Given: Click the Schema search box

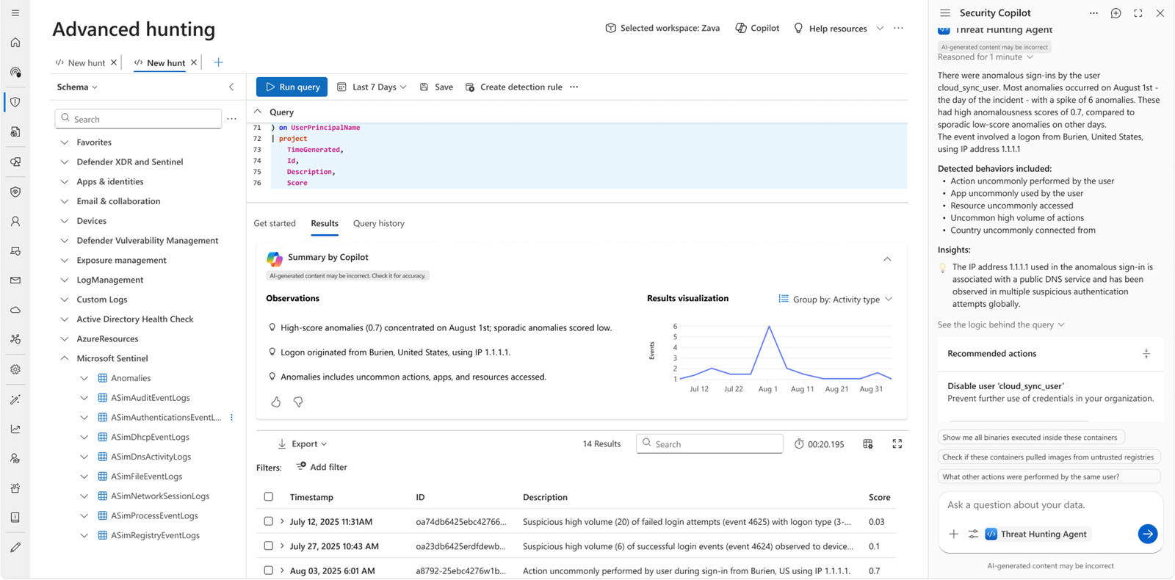Looking at the screenshot, I should [x=138, y=119].
